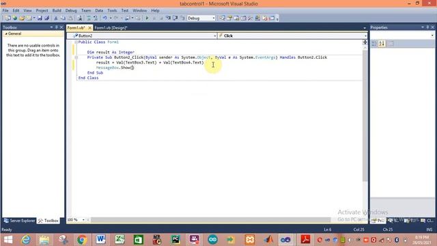Open the Click method name dropdown
The height and width of the screenshot is (246, 437).
pyautogui.click(x=365, y=36)
